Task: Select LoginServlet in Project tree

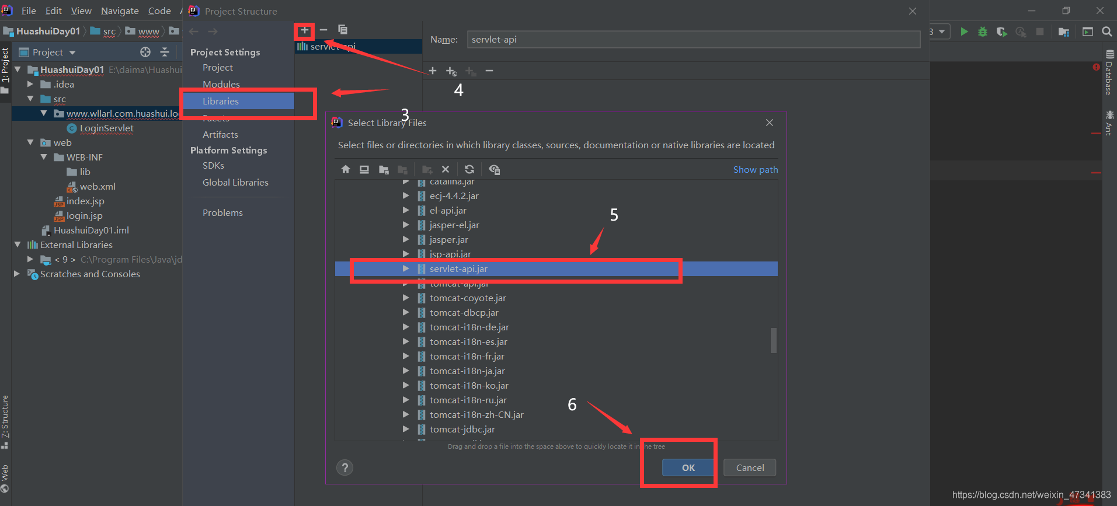Action: 106,128
